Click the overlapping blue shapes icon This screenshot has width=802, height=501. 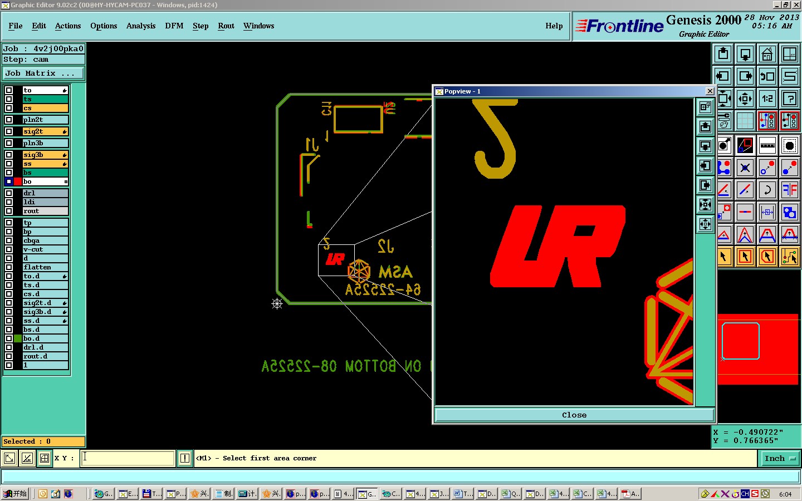click(790, 212)
